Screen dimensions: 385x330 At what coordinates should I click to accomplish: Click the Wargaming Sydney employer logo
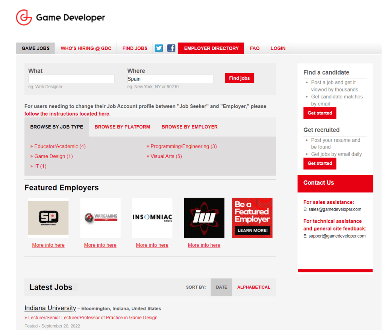coord(100,218)
